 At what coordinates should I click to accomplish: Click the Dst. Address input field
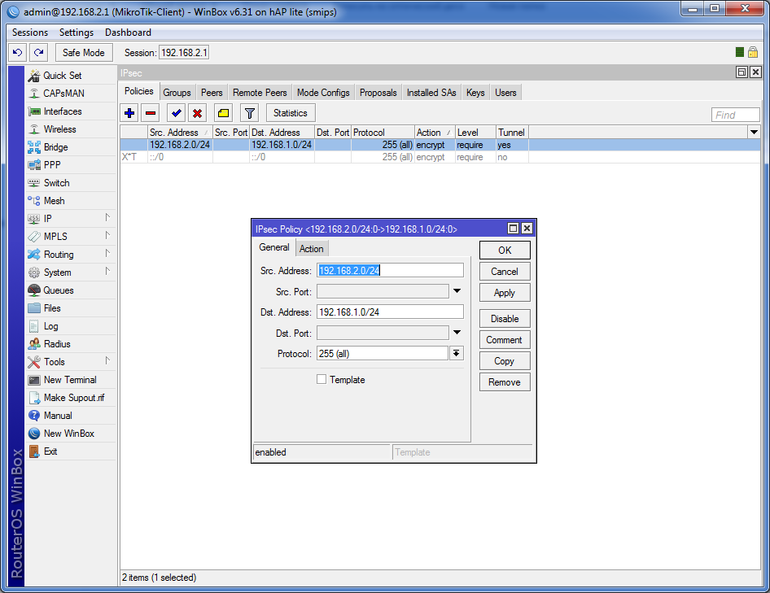pos(390,312)
